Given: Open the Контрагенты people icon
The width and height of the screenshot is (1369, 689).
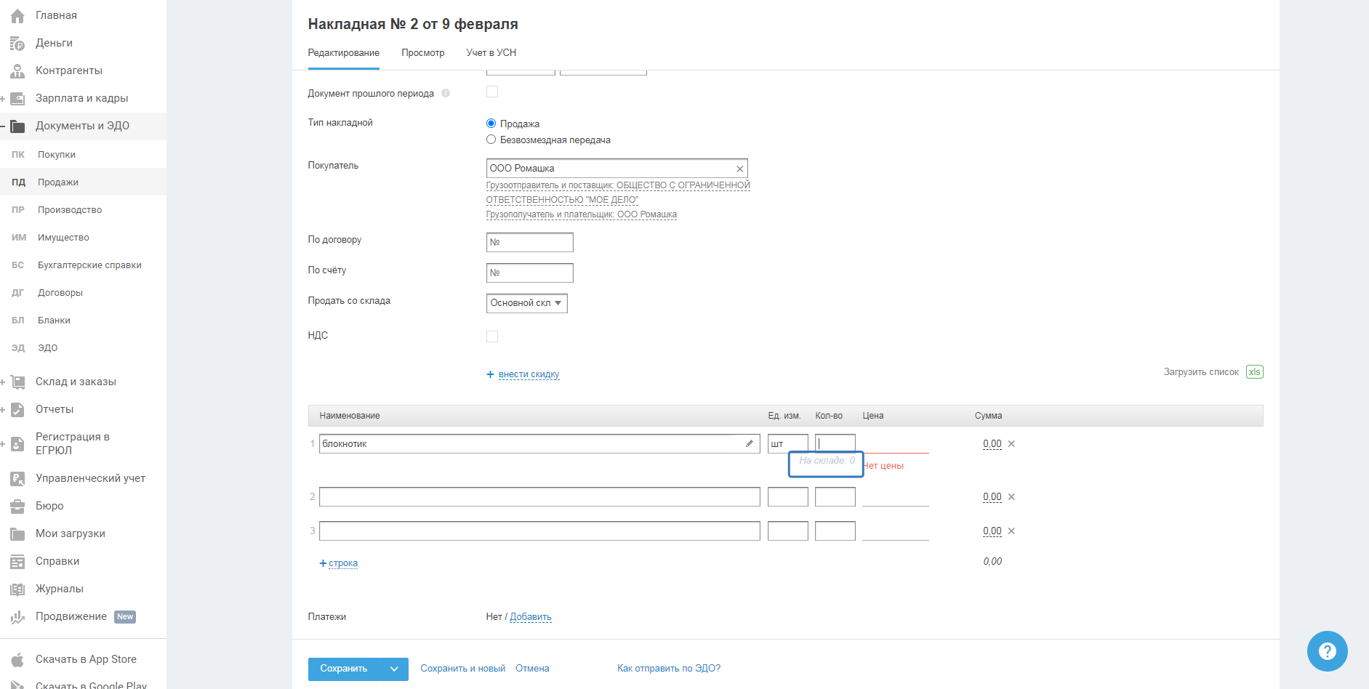Looking at the screenshot, I should click(17, 70).
